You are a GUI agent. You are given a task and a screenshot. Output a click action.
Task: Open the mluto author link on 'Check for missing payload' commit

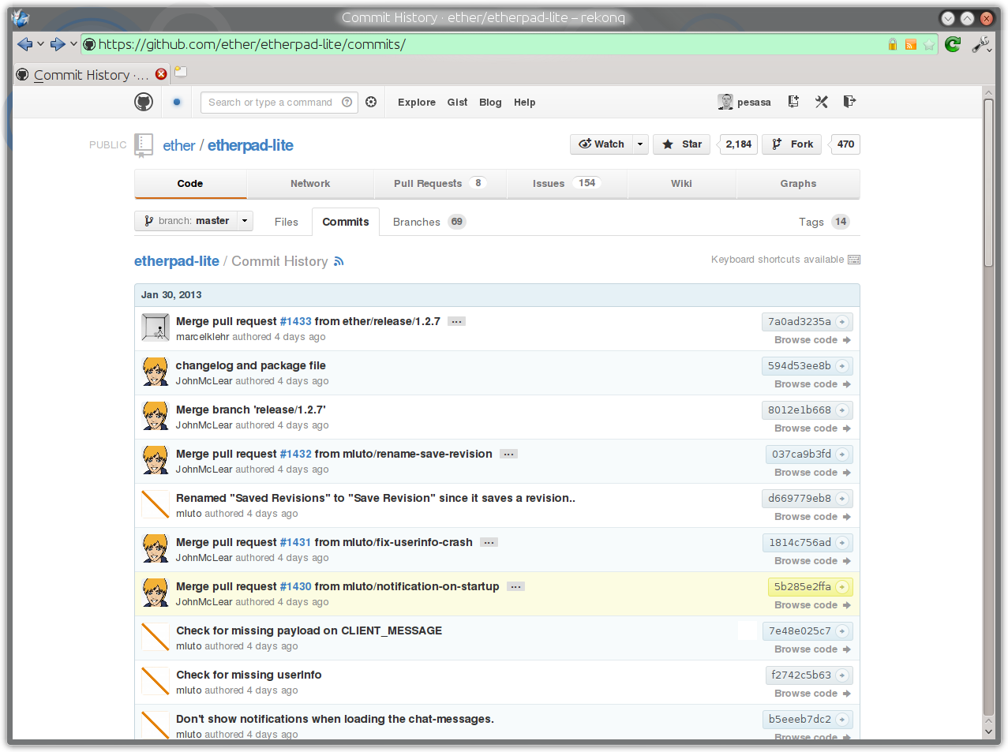pos(189,646)
